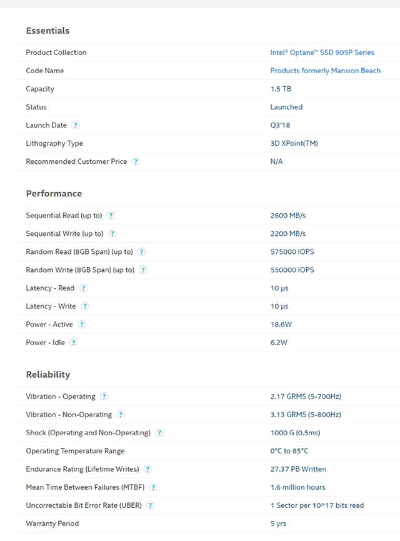
Task: Open the Random Read help question mark
Action: click(x=141, y=252)
